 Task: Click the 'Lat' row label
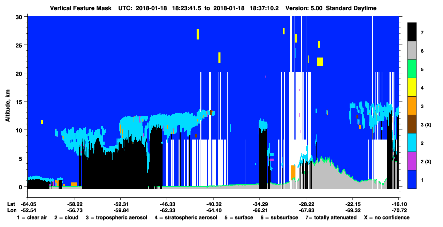11,204
